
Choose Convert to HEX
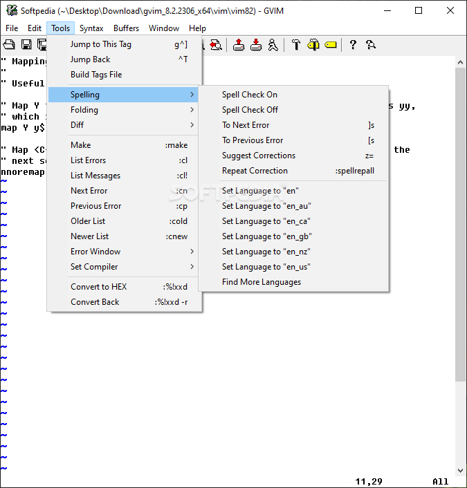123,287
